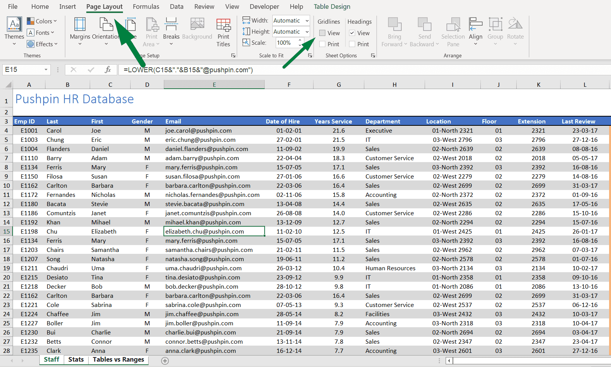Enable Gridlines View checkbox

pyautogui.click(x=322, y=33)
